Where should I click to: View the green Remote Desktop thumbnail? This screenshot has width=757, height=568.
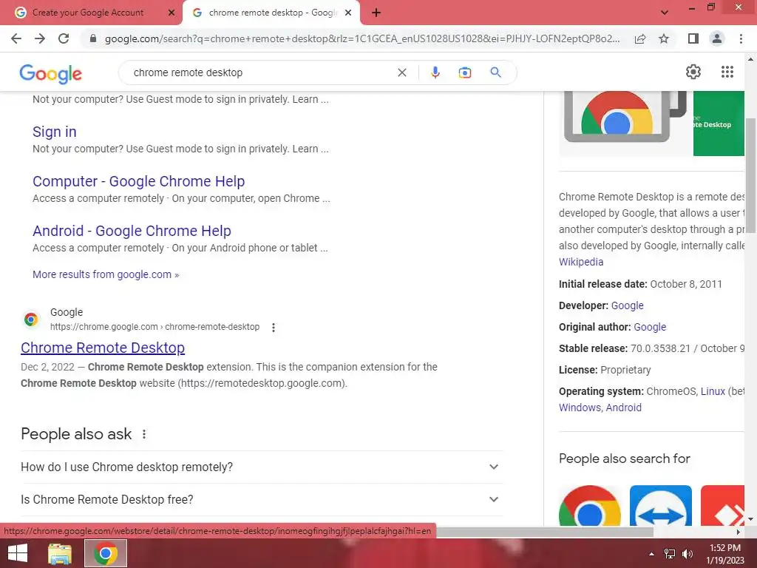click(x=719, y=124)
